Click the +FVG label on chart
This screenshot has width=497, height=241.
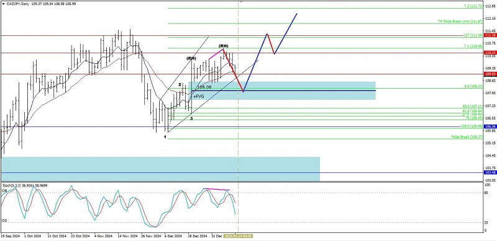198,97
